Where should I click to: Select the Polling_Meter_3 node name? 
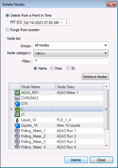coord(33,142)
